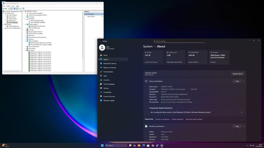
Task: Open the View menu in Computer Management
Action: coord(13,6)
